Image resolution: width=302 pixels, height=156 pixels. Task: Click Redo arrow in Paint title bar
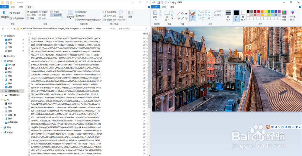coord(165,2)
